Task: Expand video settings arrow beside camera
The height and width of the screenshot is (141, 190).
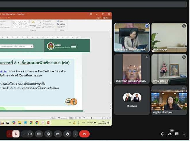Action: (x=24, y=134)
